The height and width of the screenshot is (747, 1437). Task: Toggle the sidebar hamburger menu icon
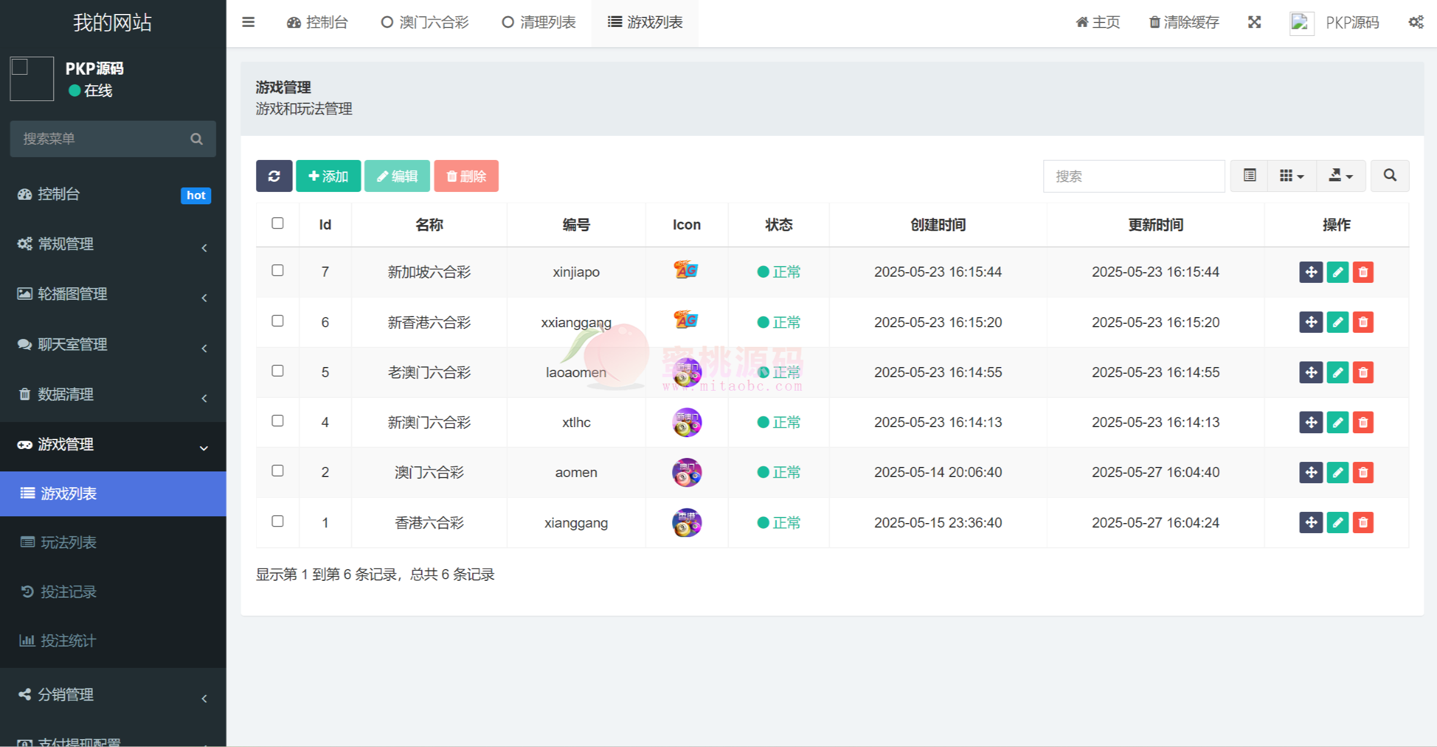point(248,22)
